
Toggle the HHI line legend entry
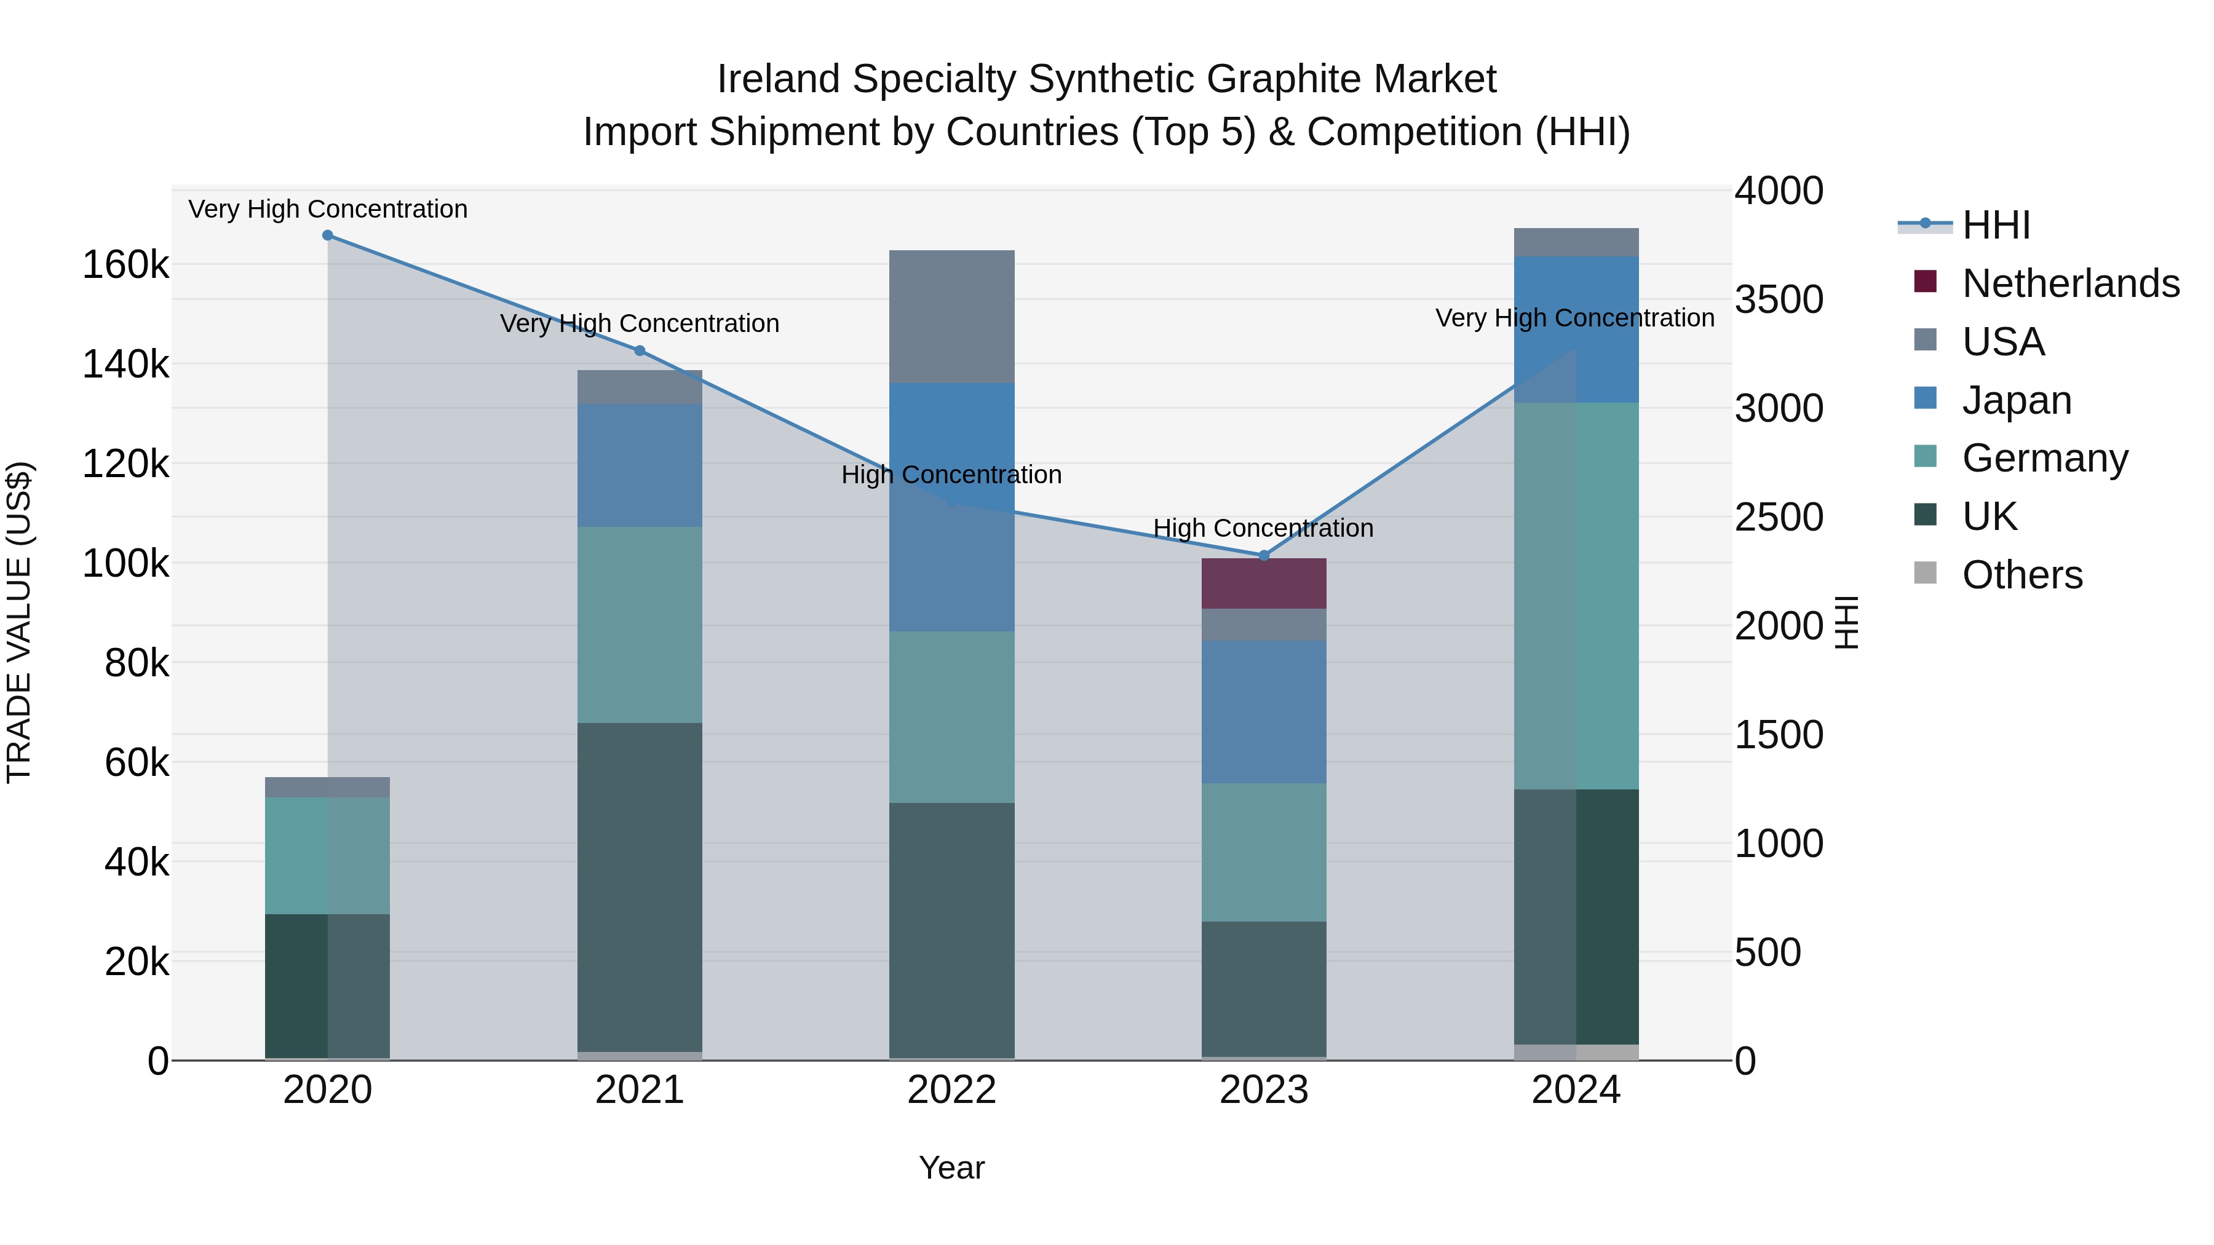click(x=1964, y=225)
